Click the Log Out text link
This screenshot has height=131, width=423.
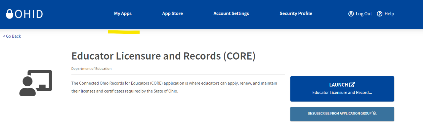pyautogui.click(x=364, y=14)
